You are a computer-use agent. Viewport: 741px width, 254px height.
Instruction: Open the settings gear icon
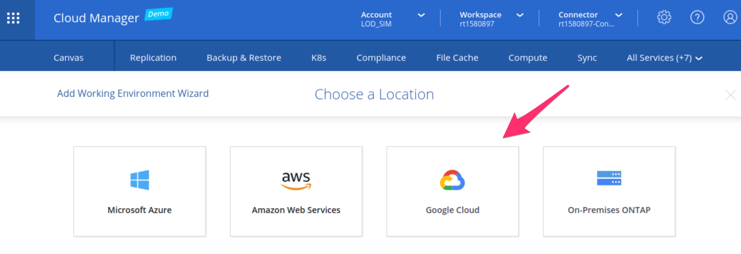[x=664, y=17]
